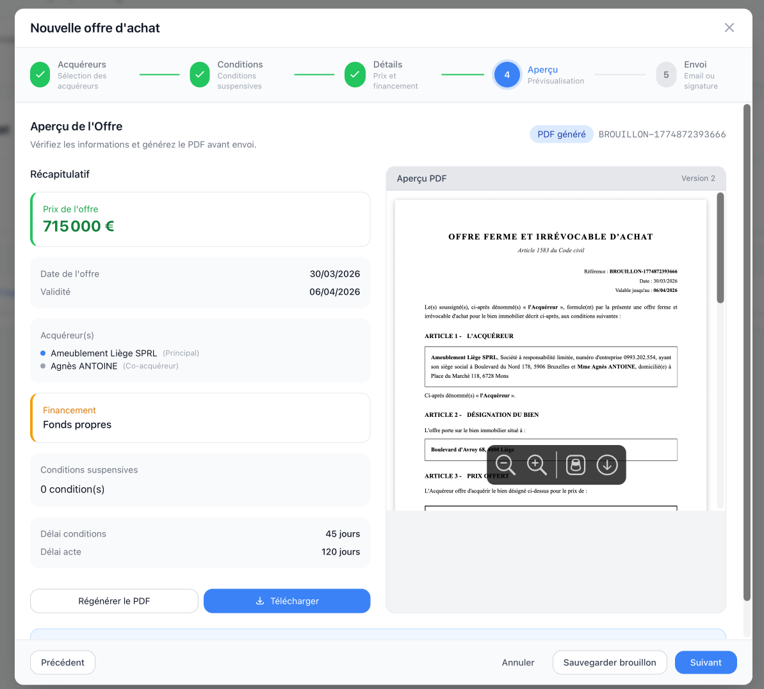
Task: Click the validity date 06/04/2026
Action: coord(335,292)
